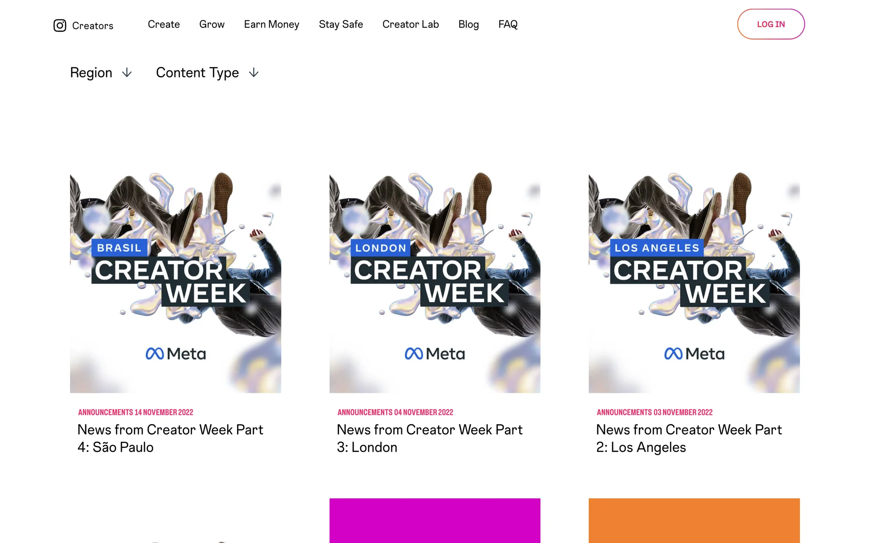Image resolution: width=870 pixels, height=543 pixels.
Task: Click the Region down-arrow icon
Action: tap(127, 73)
